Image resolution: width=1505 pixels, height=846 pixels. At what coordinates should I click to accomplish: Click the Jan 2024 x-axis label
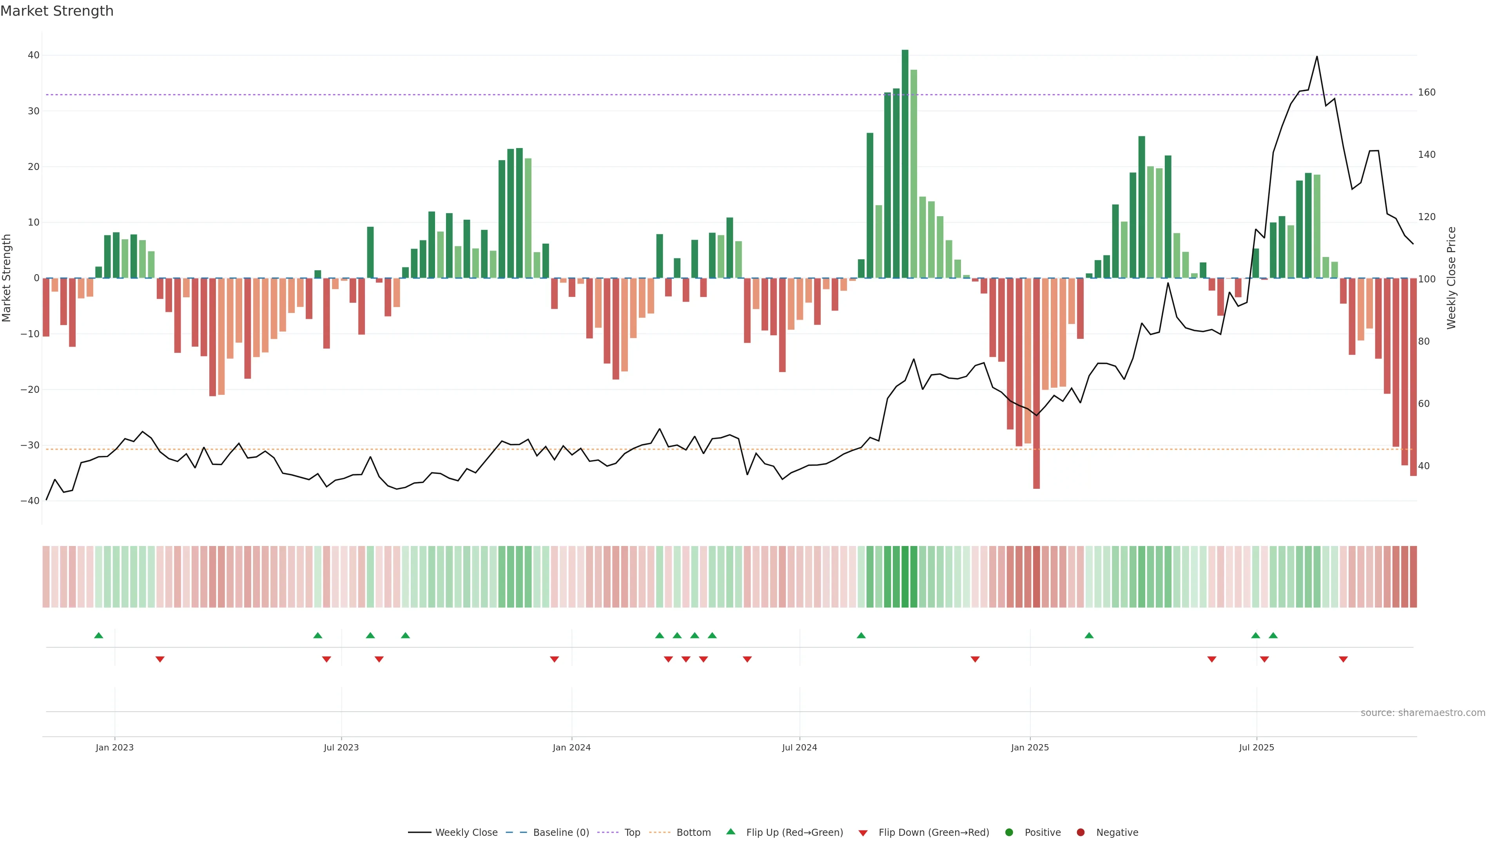pyautogui.click(x=571, y=747)
